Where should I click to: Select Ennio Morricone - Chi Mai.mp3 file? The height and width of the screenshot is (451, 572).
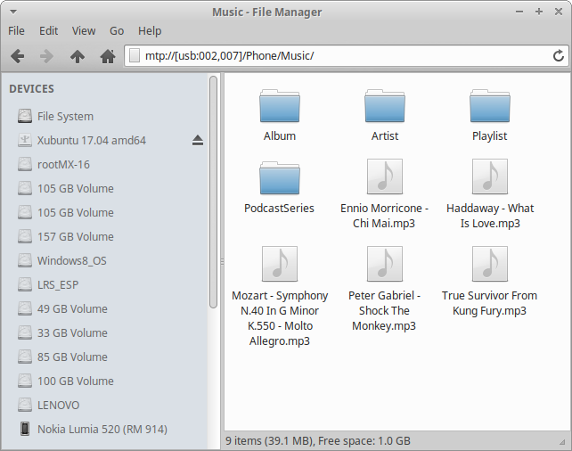coord(384,176)
